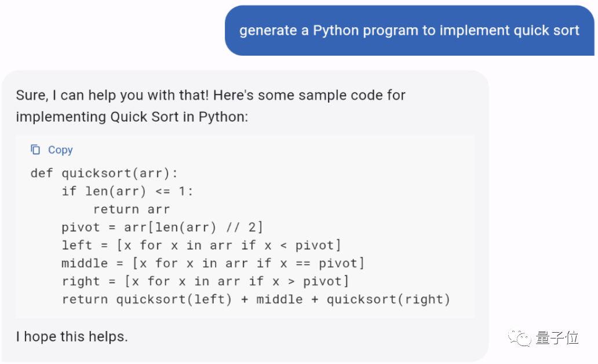Image resolution: width=598 pixels, height=364 pixels.
Task: Click the "Copy" label above the code
Action: 60,150
